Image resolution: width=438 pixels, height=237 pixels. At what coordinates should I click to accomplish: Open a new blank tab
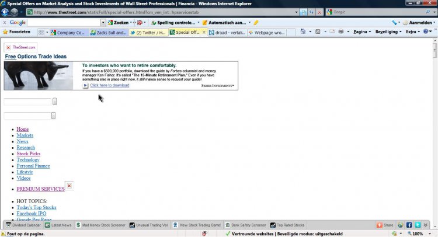coord(291,32)
